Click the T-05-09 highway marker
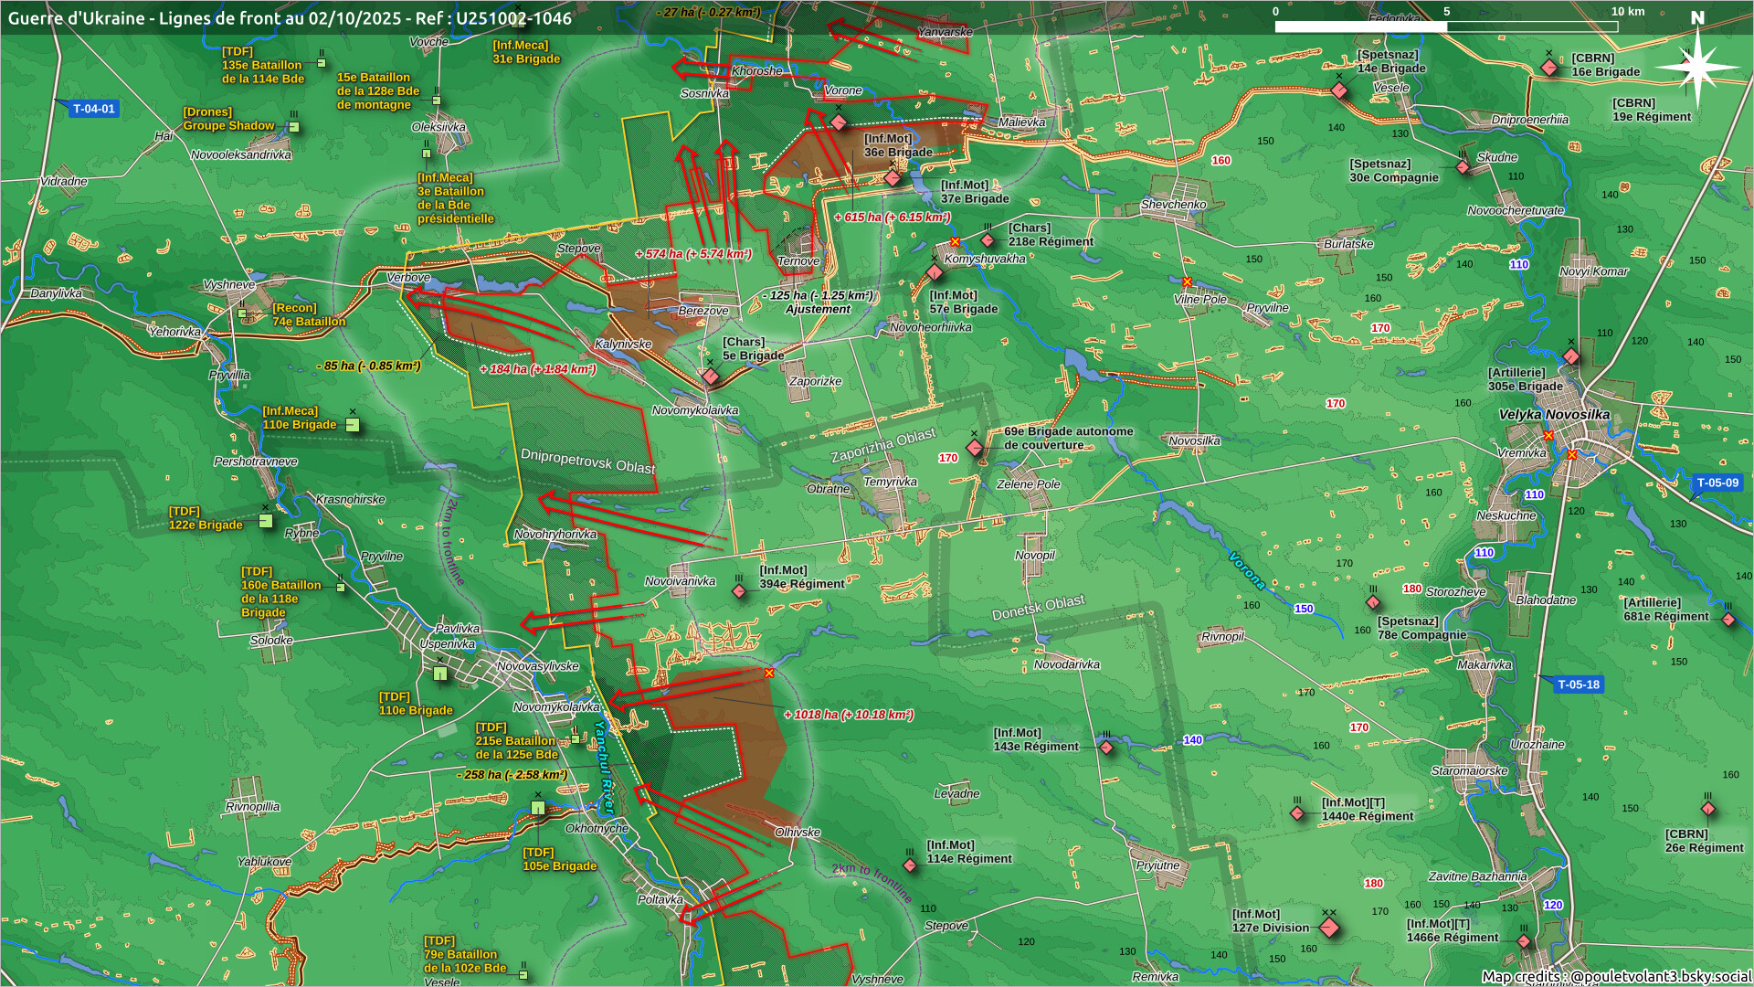This screenshot has height=987, width=1754. pyautogui.click(x=1717, y=483)
